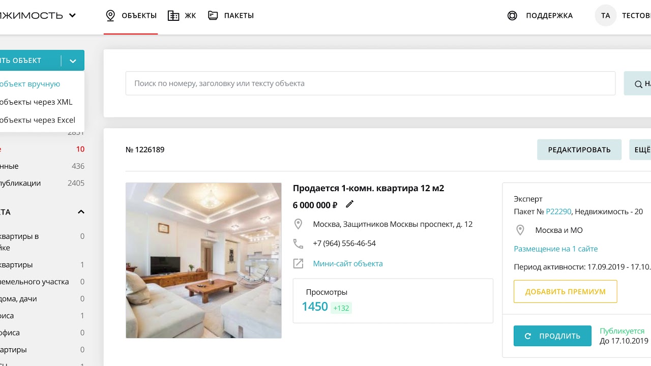651x366 pixels.
Task: Open Мини-сайт объекта link
Action: click(348, 263)
